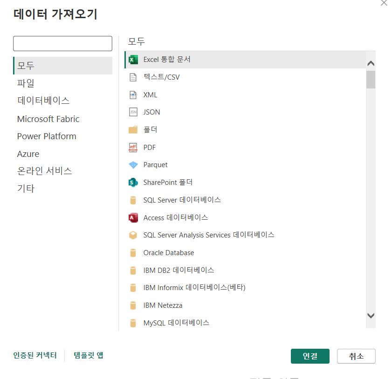Viewport: 392px width, 379px height.
Task: Focus the connector search box
Action: [63, 44]
